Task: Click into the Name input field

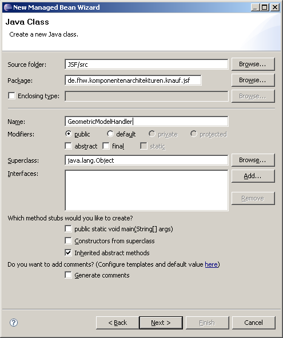Action: coord(146,122)
